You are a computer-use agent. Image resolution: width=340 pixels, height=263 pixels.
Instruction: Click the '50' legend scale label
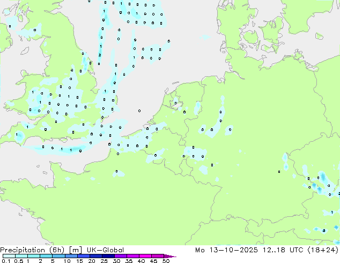point(166,261)
